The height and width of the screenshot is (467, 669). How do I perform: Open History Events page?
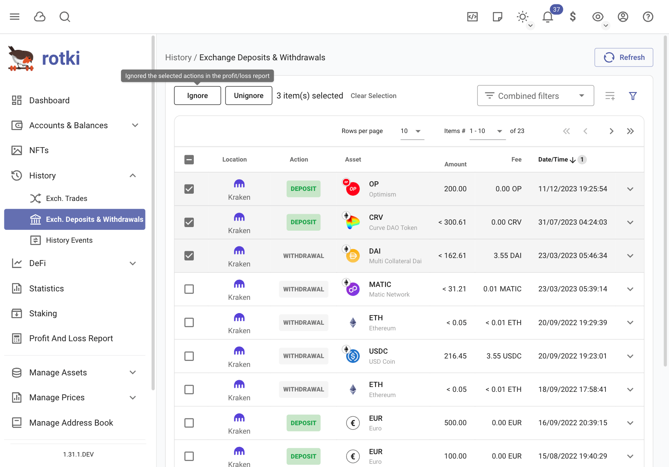point(75,240)
